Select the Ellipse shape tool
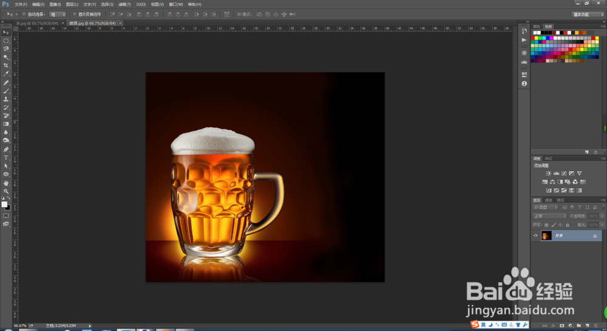Viewport: 607px width, 331px height. point(6,175)
